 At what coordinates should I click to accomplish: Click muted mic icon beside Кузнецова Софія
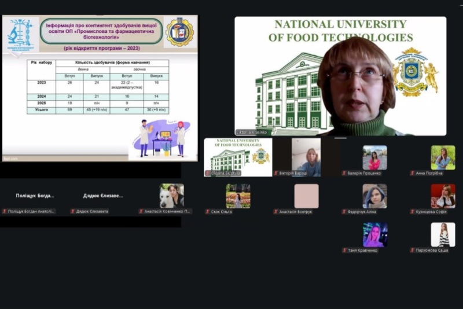pyautogui.click(x=412, y=212)
